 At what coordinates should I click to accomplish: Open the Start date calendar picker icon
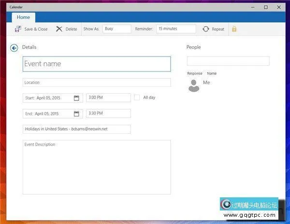(x=76, y=98)
